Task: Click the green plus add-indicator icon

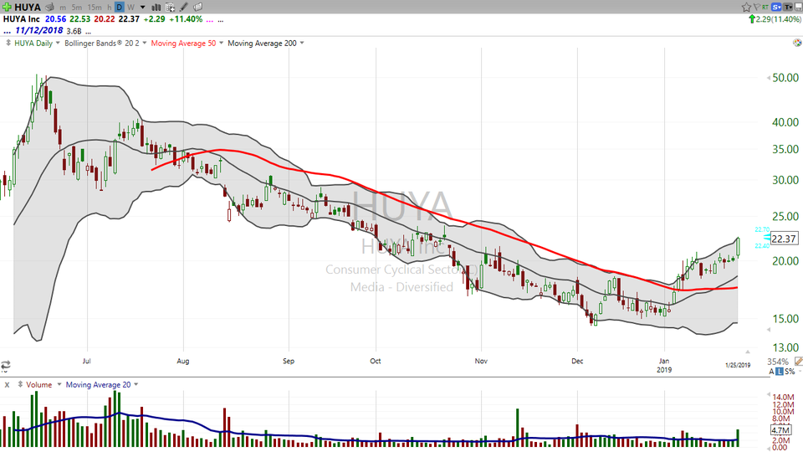Action: [7, 8]
